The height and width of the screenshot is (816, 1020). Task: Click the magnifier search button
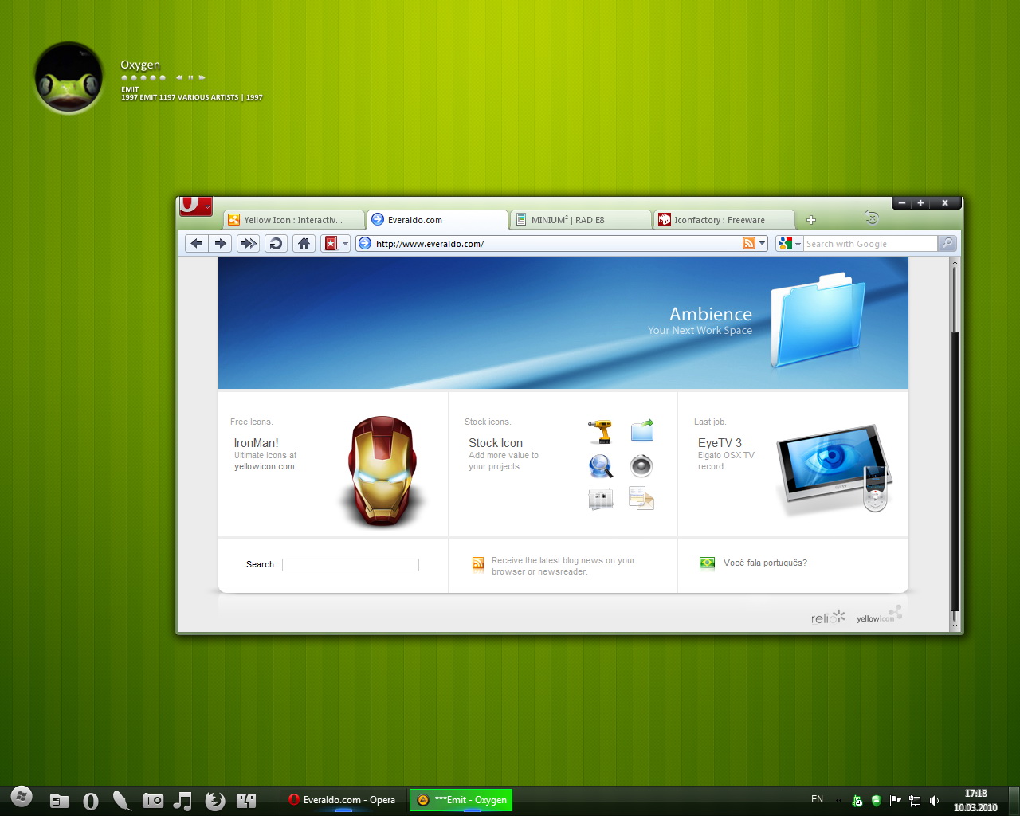(947, 244)
